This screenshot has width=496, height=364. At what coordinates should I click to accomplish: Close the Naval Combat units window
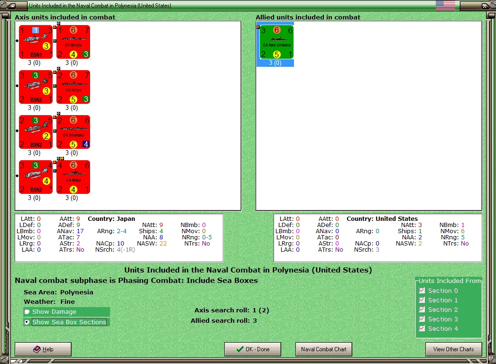coord(484,6)
